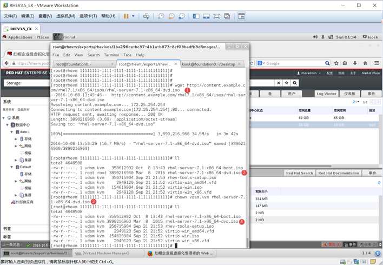383x265 pixels.
Task: Open the snapshot manager icon
Action: (x=182, y=16)
